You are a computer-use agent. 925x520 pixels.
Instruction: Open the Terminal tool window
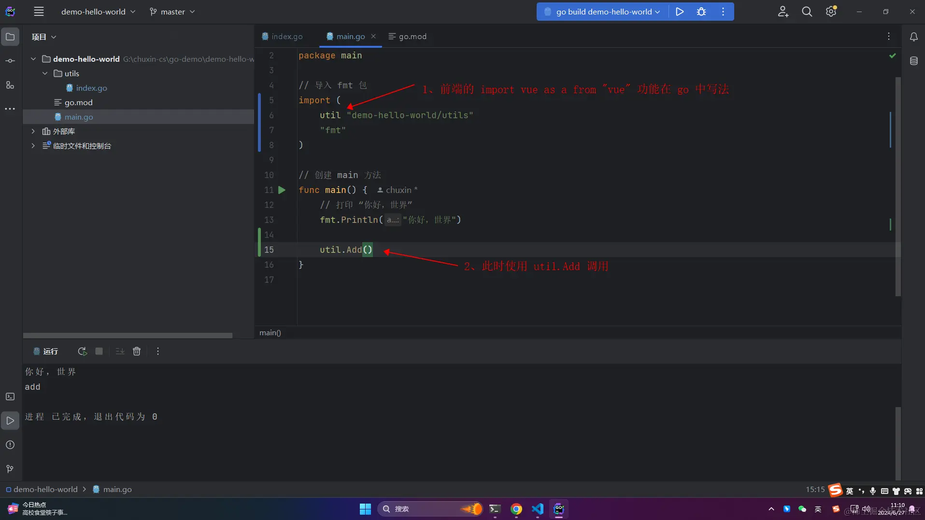pyautogui.click(x=10, y=397)
